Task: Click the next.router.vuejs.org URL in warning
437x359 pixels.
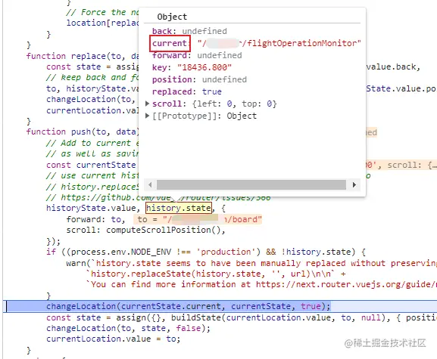Action: 346,284
